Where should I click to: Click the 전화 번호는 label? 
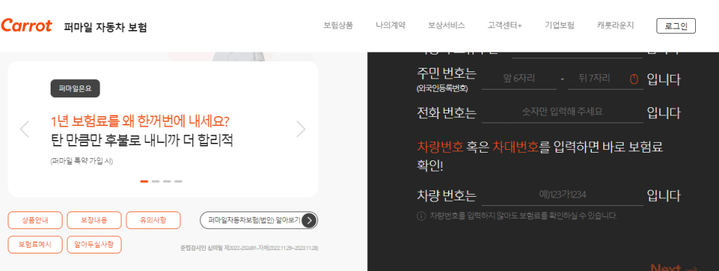(x=447, y=113)
